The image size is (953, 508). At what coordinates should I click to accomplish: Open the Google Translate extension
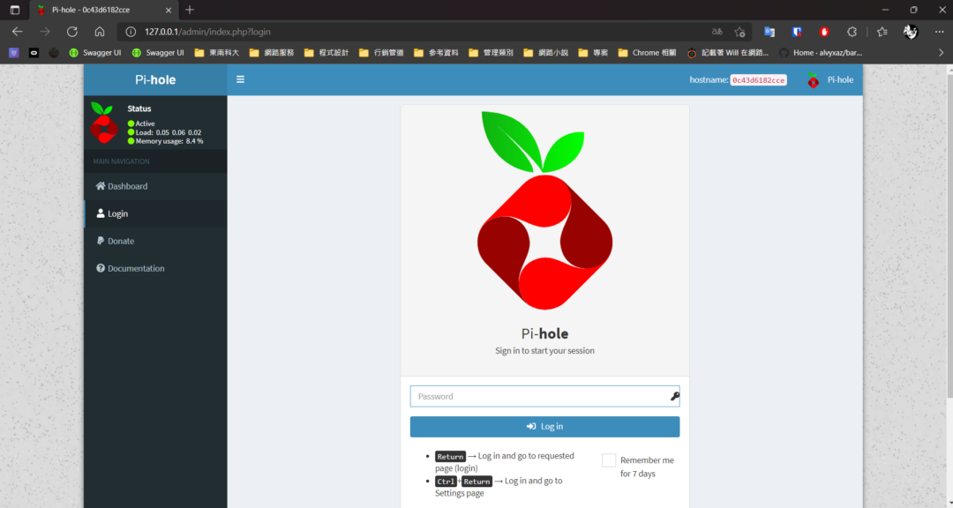coord(769,32)
